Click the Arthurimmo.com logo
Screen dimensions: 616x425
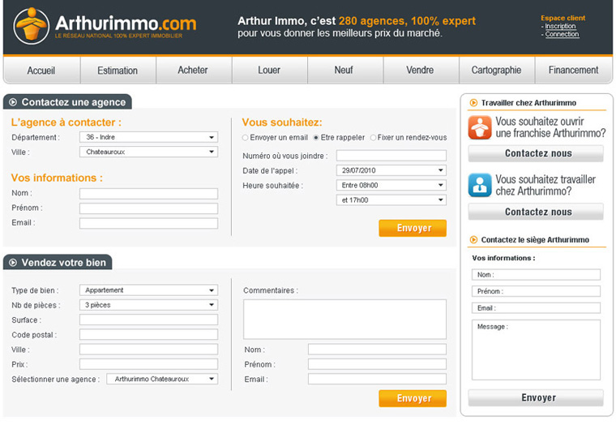coord(105,26)
